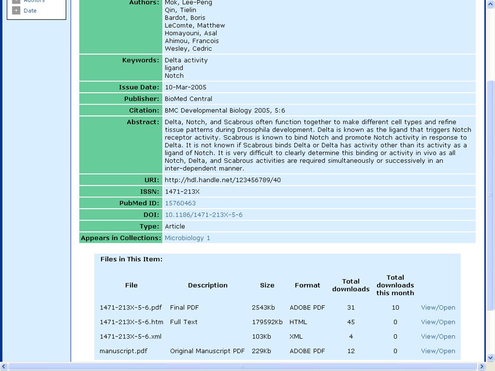Screen dimensions: 495x371
Task: Click author name Bardot, Boris
Action: 185,18
